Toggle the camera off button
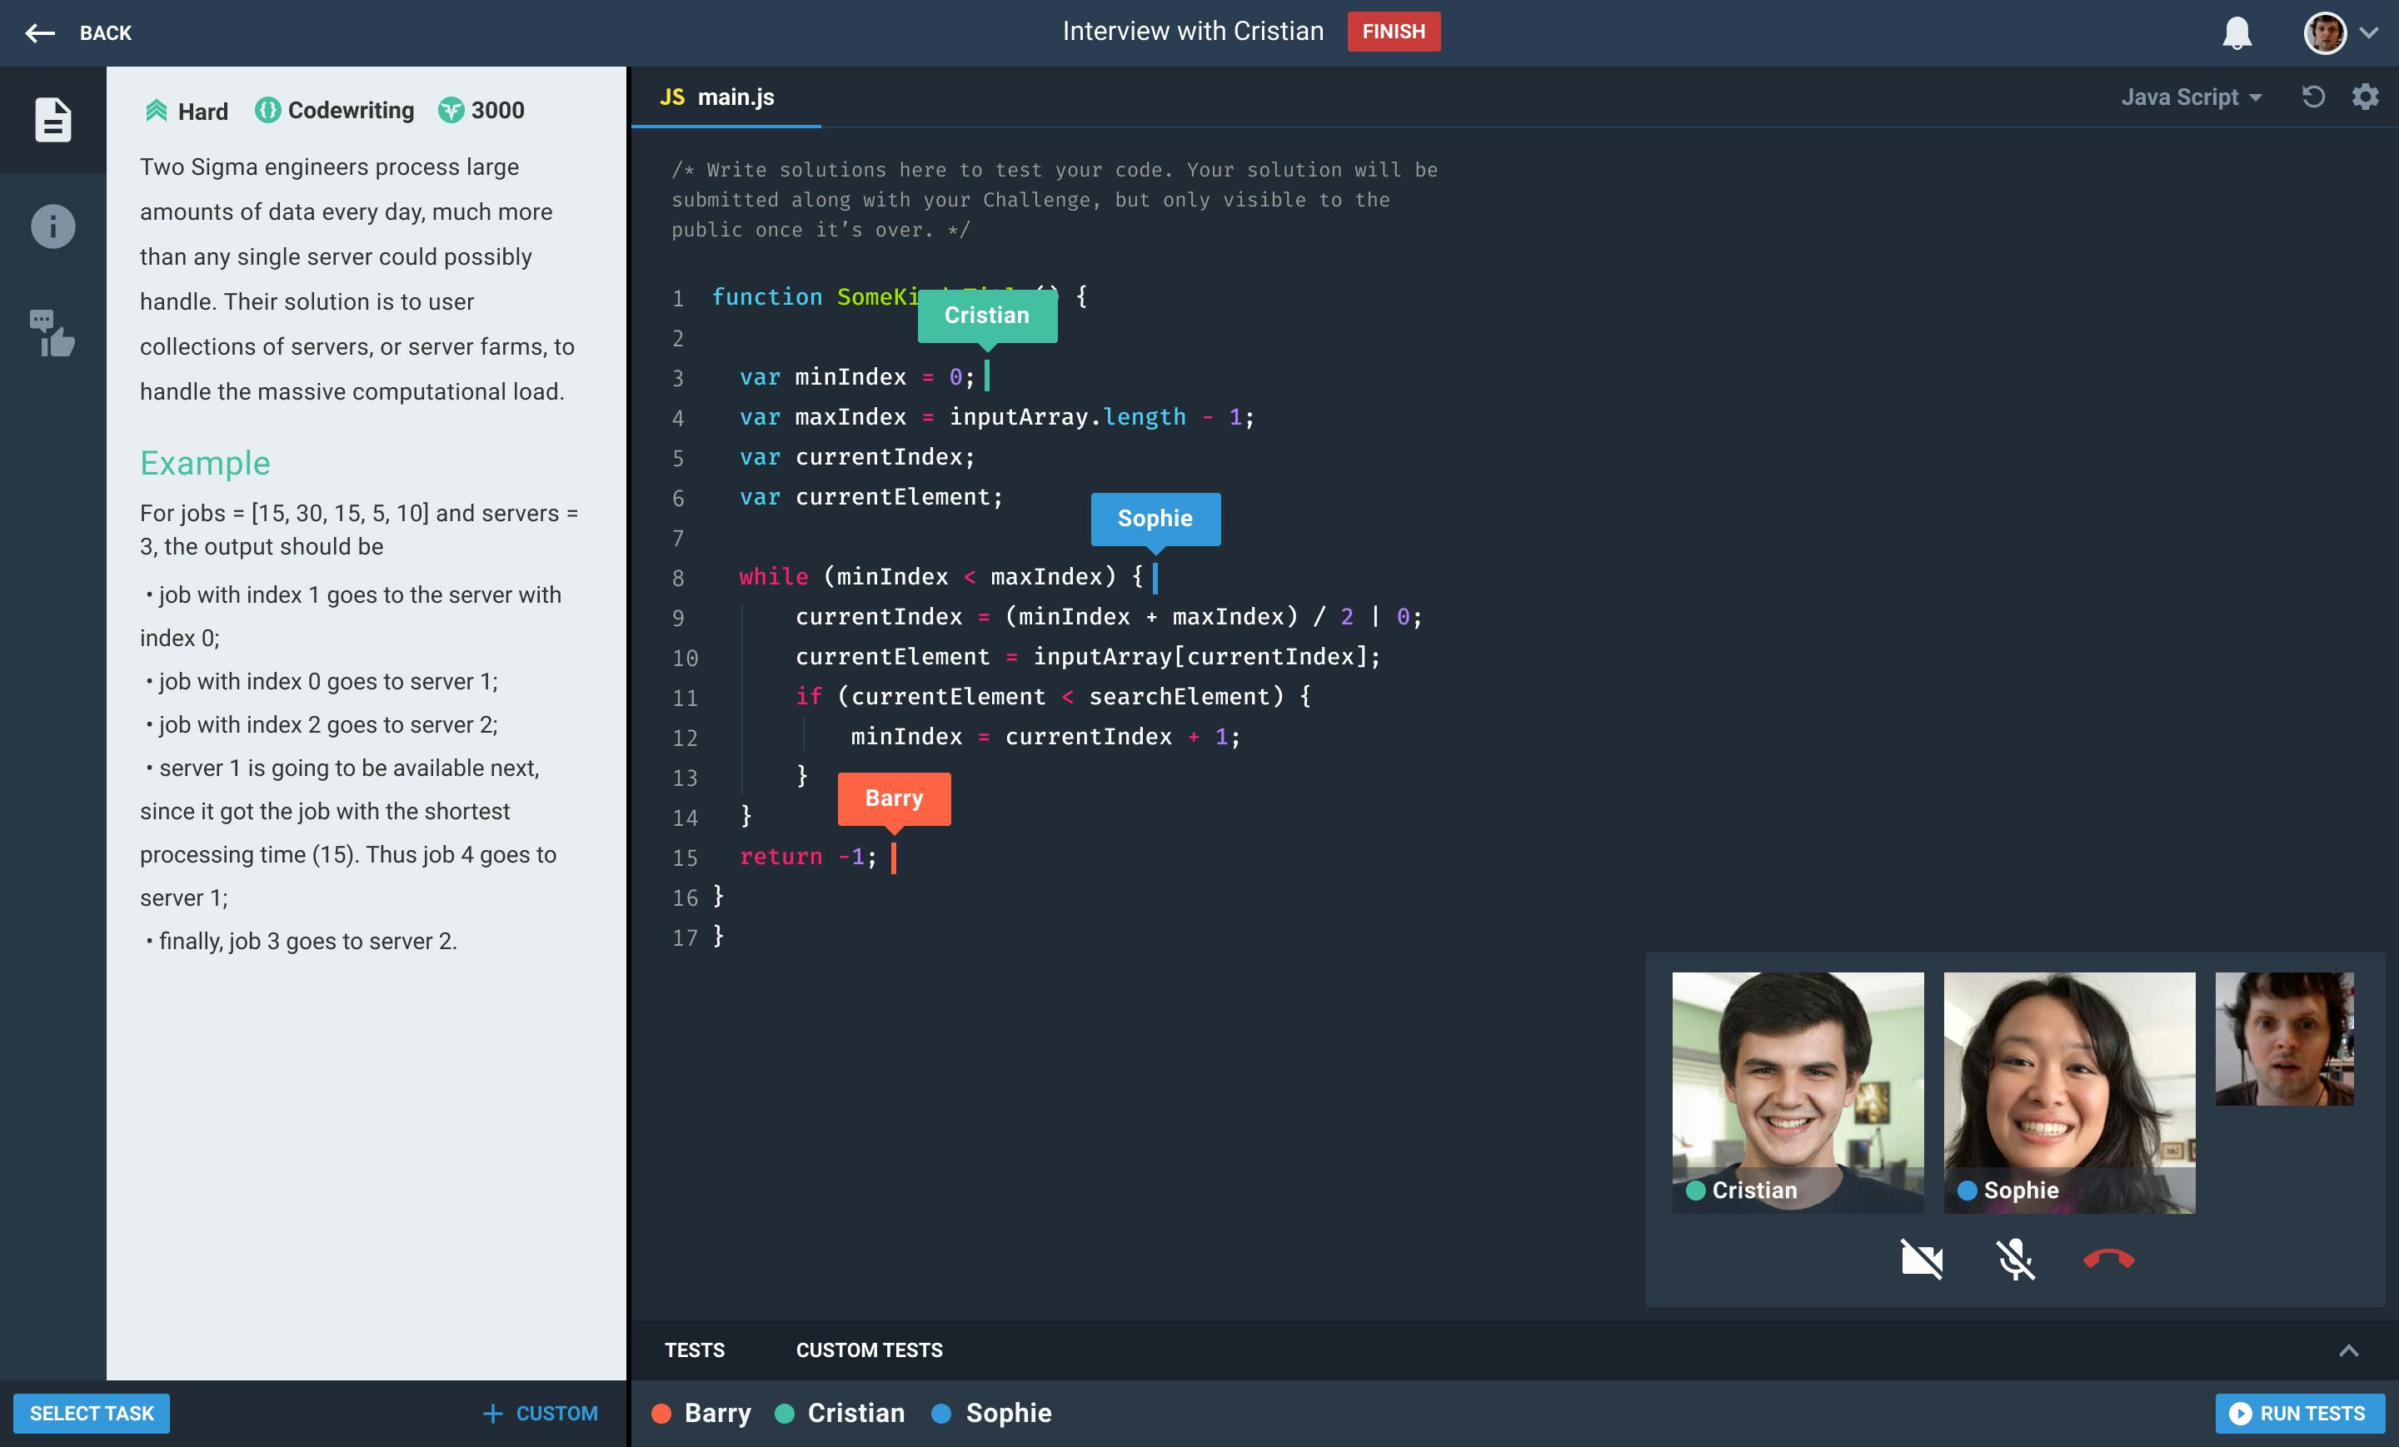The image size is (2399, 1447). tap(1921, 1259)
